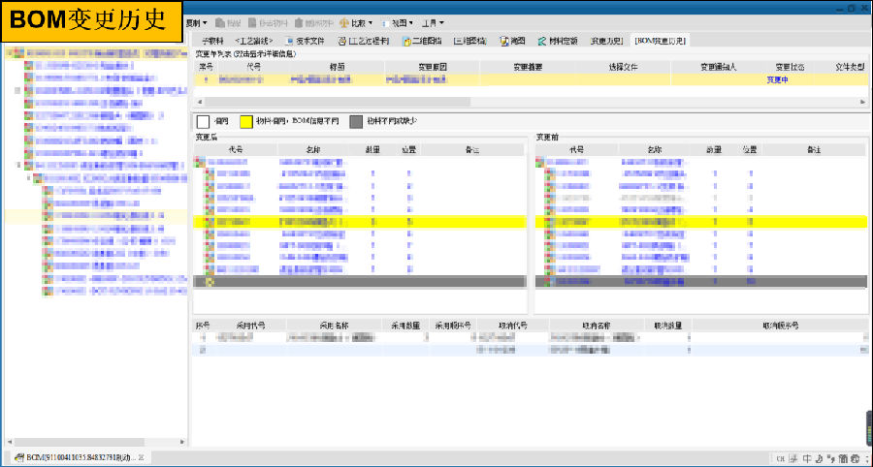The image size is (873, 467).
Task: Open the 视图 dropdown menu
Action: click(399, 22)
